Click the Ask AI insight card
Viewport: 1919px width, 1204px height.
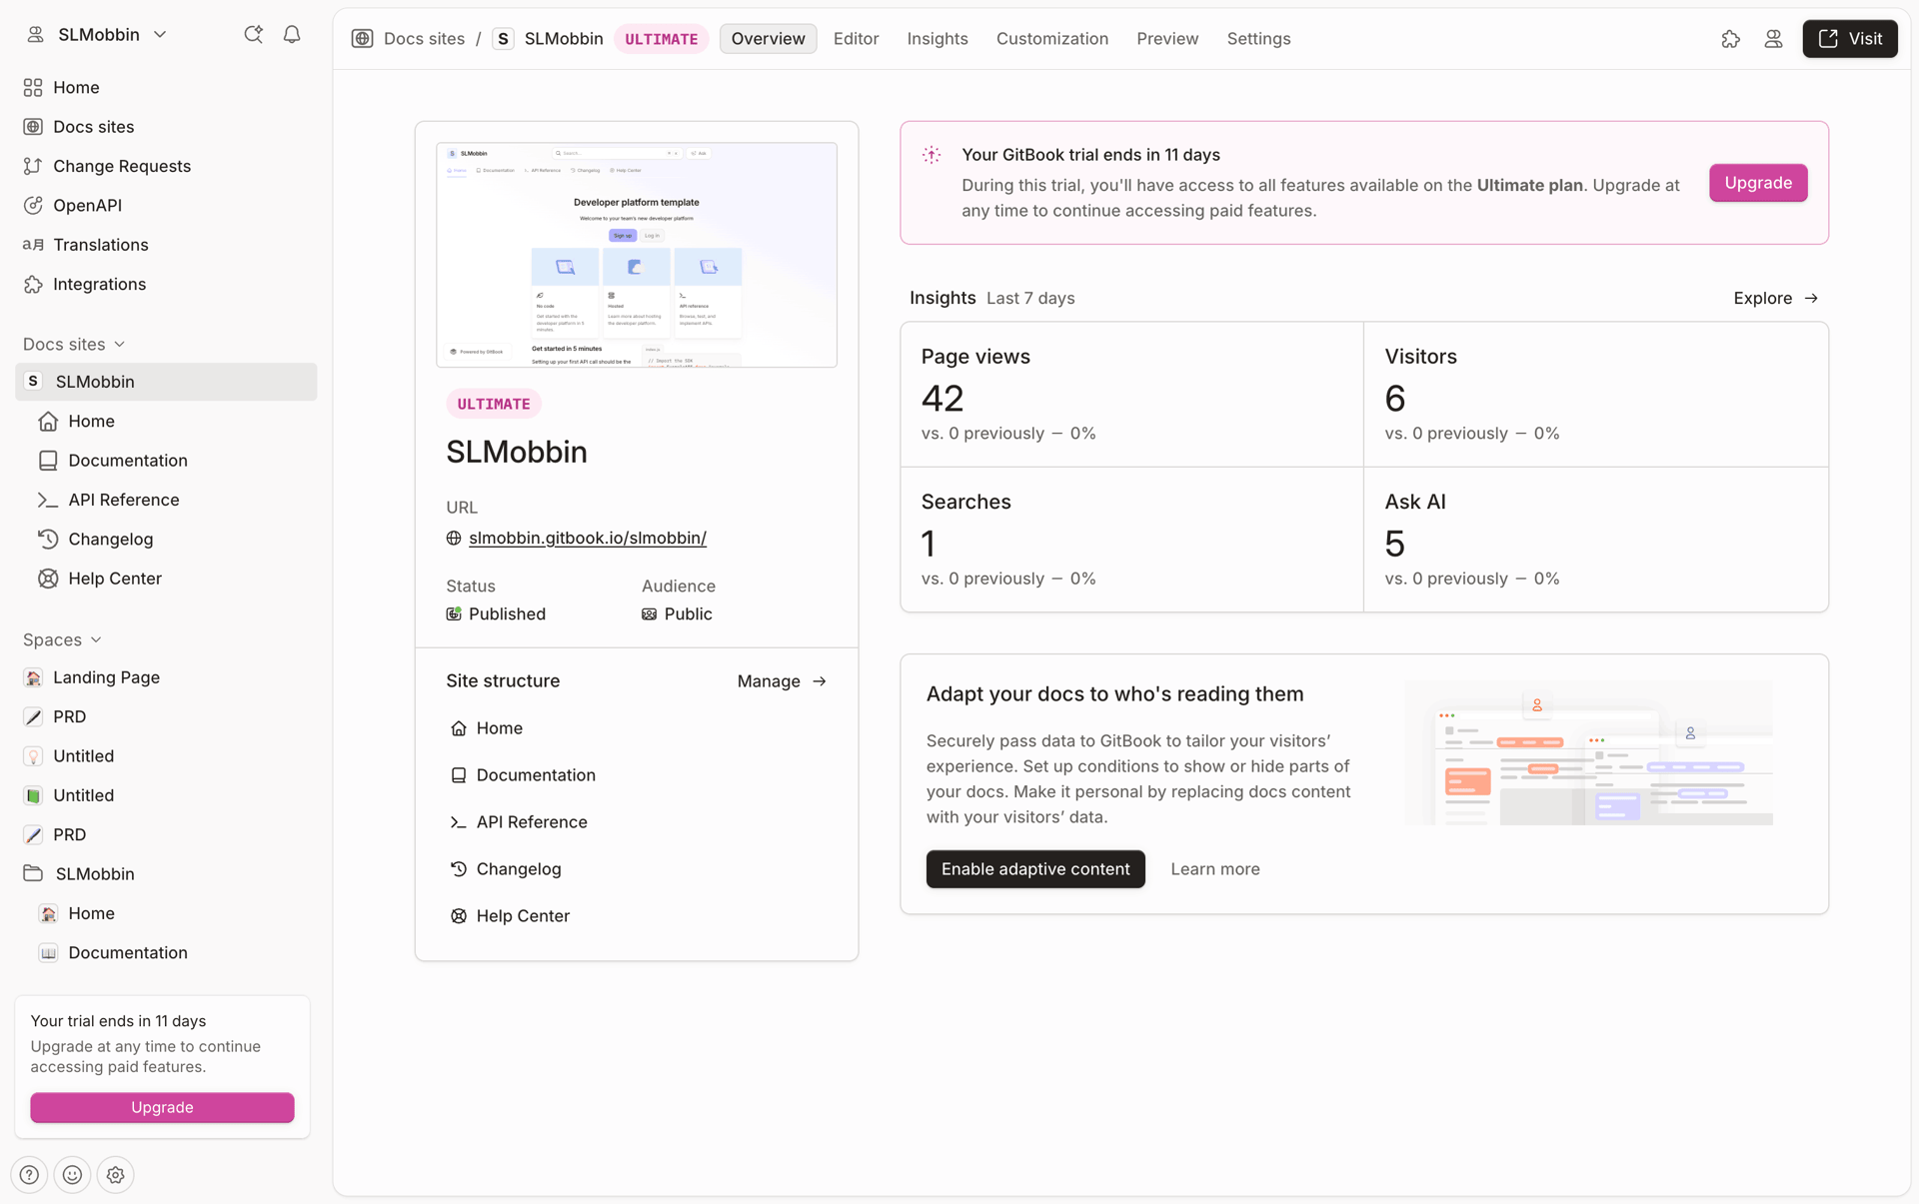coord(1595,540)
